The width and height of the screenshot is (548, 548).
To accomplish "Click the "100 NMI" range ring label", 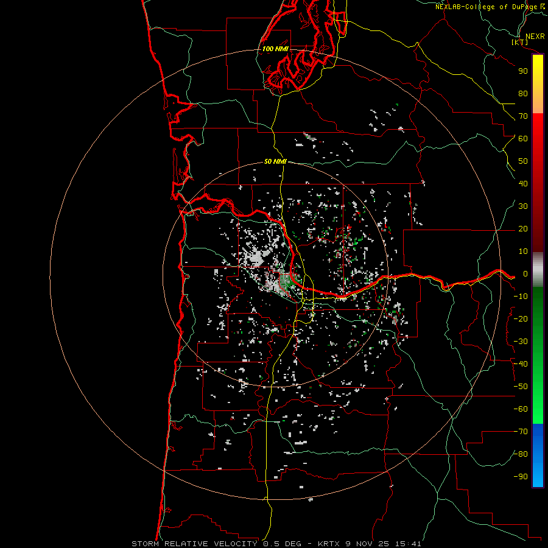I will 275,49.
